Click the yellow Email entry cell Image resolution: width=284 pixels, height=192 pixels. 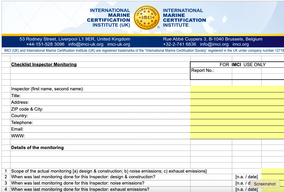pyautogui.click(x=237, y=129)
